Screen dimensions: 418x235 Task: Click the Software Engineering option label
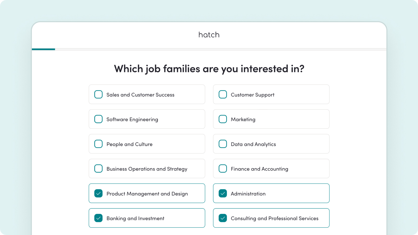tap(132, 119)
